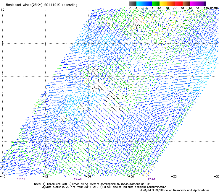
Task: Pick the red 30-35 knots legend swatch
Action: tap(179, 4)
